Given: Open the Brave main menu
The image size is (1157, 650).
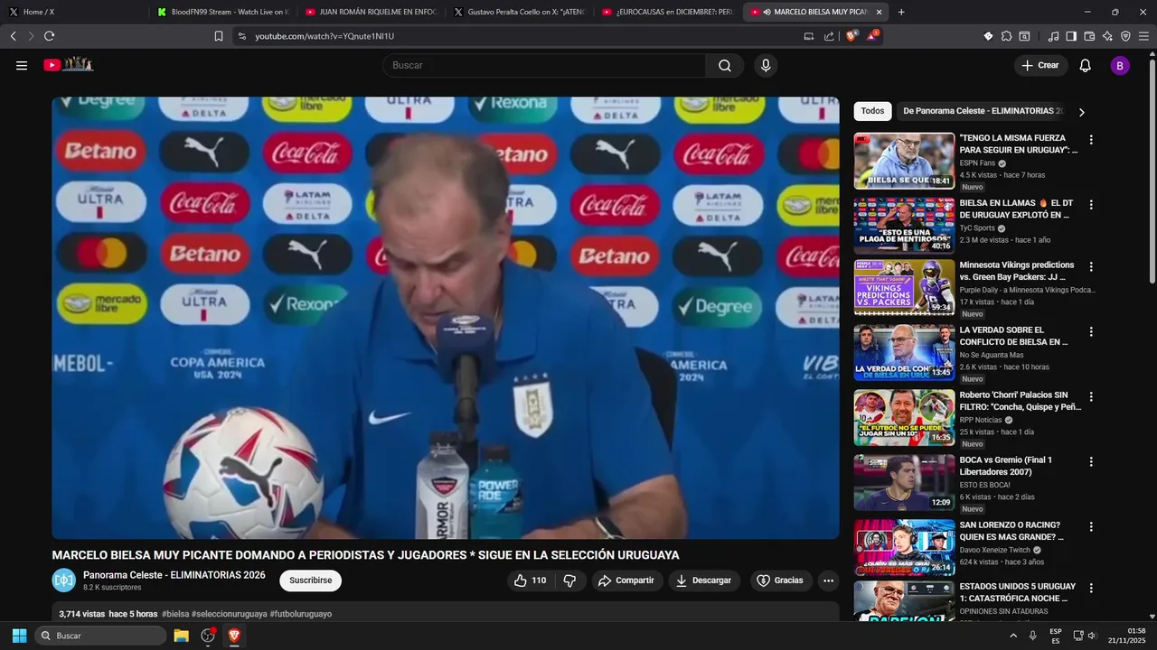Looking at the screenshot, I should coord(1144,36).
